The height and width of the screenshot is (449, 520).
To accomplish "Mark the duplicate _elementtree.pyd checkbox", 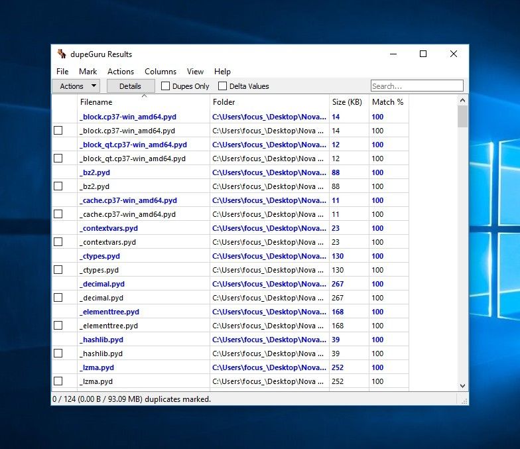I will (58, 326).
